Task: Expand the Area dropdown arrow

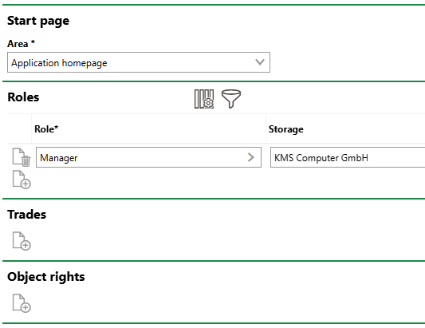Action: pos(260,62)
